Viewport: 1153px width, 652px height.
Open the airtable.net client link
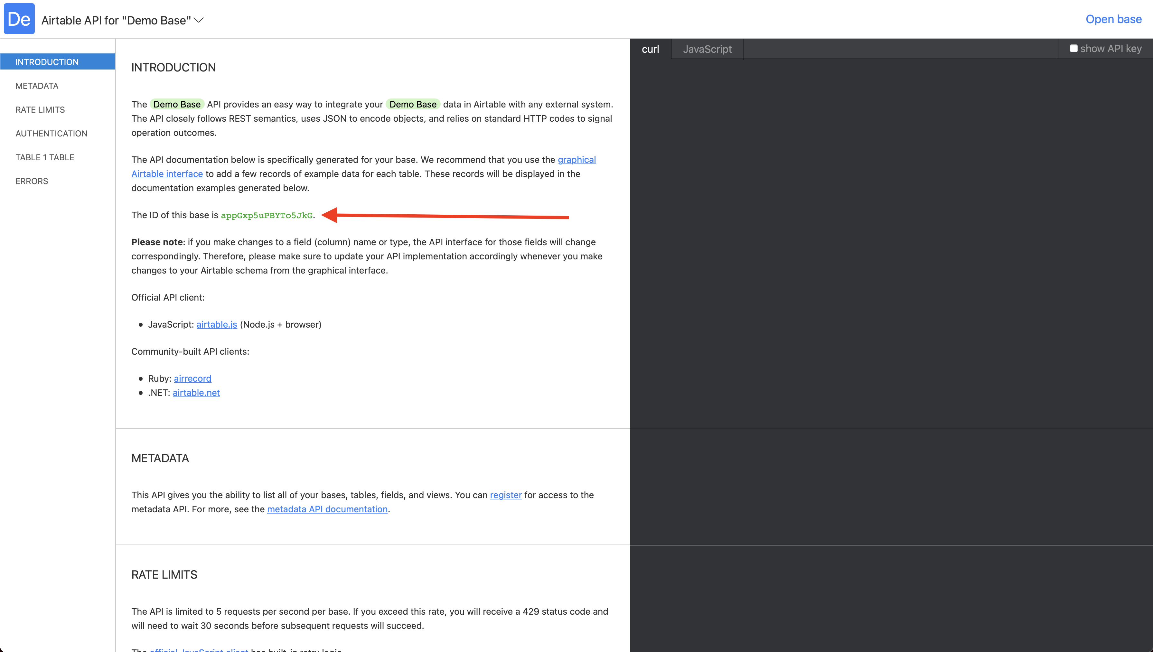click(196, 393)
